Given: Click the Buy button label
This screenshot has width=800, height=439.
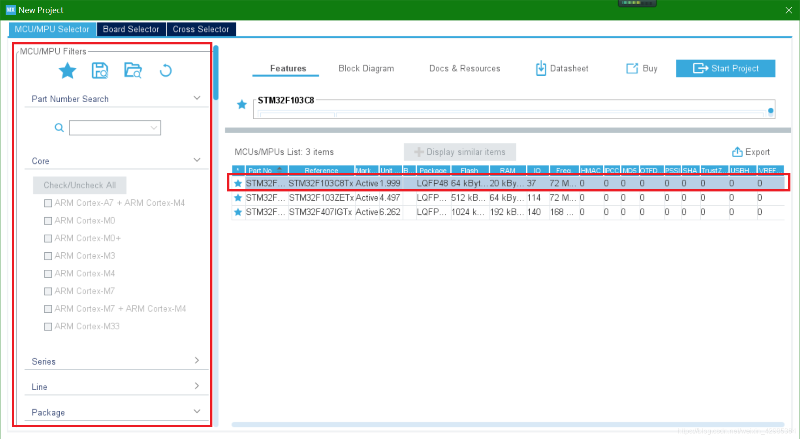Looking at the screenshot, I should pyautogui.click(x=650, y=68).
